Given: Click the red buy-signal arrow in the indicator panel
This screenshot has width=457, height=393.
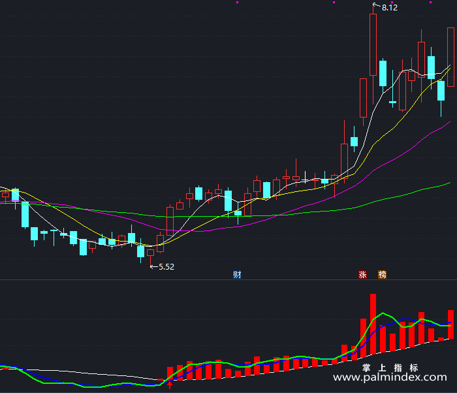Looking at the screenshot, I should 170,385.
